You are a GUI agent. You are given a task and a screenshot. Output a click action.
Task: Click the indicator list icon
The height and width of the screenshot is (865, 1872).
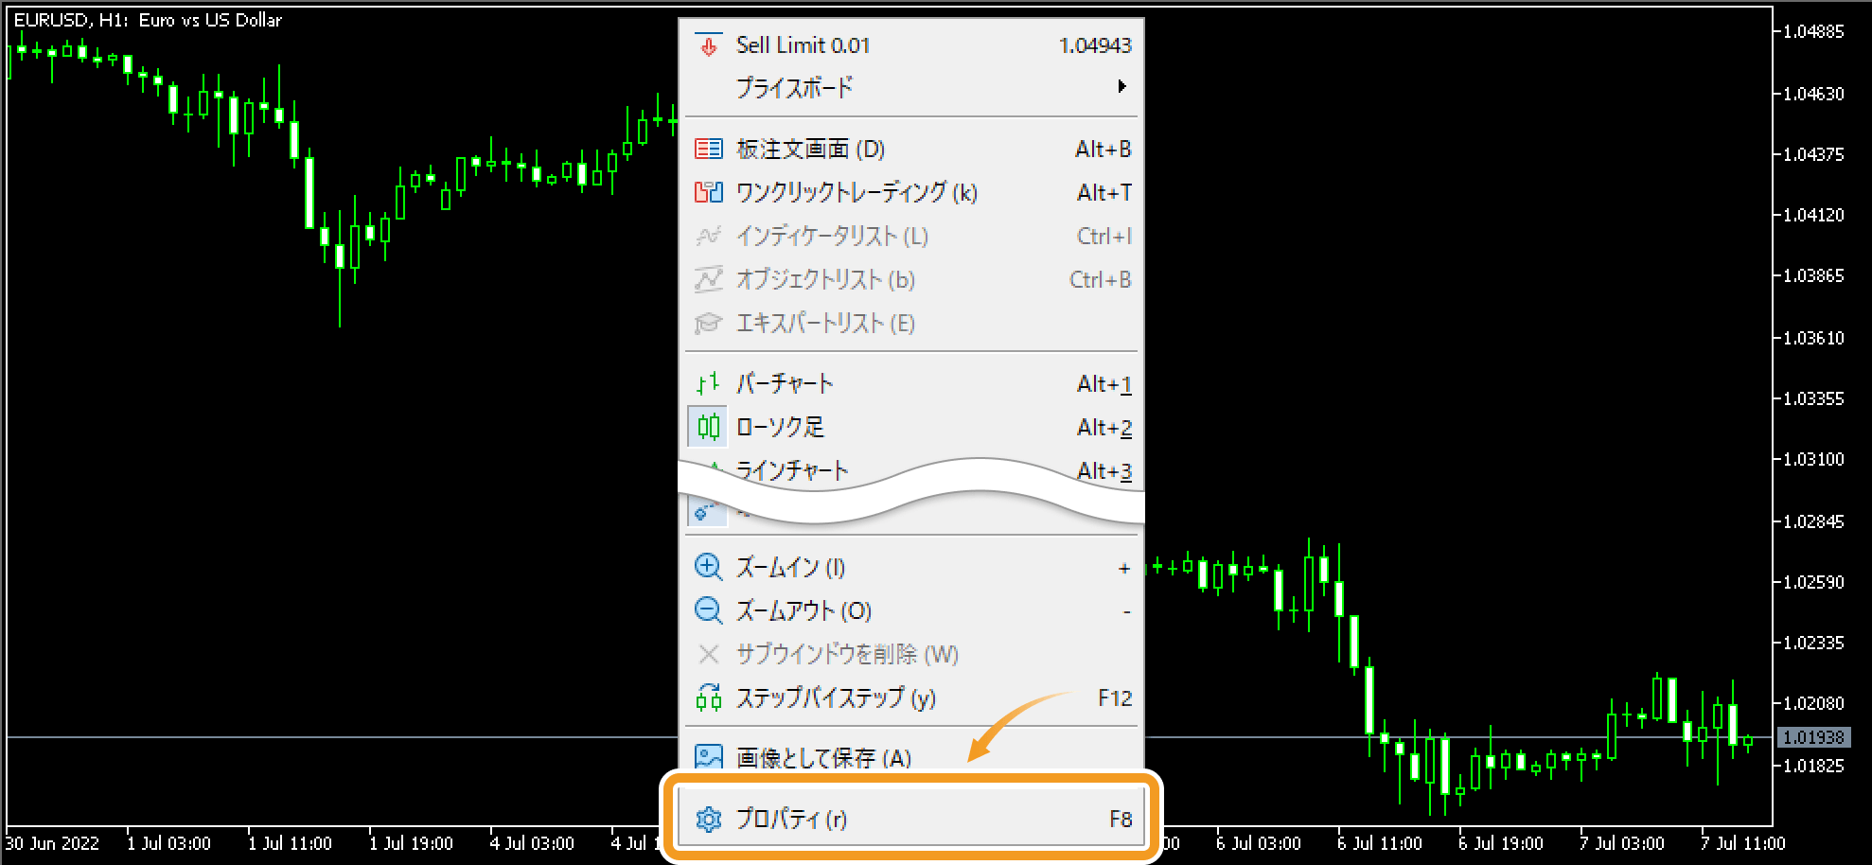pos(708,236)
